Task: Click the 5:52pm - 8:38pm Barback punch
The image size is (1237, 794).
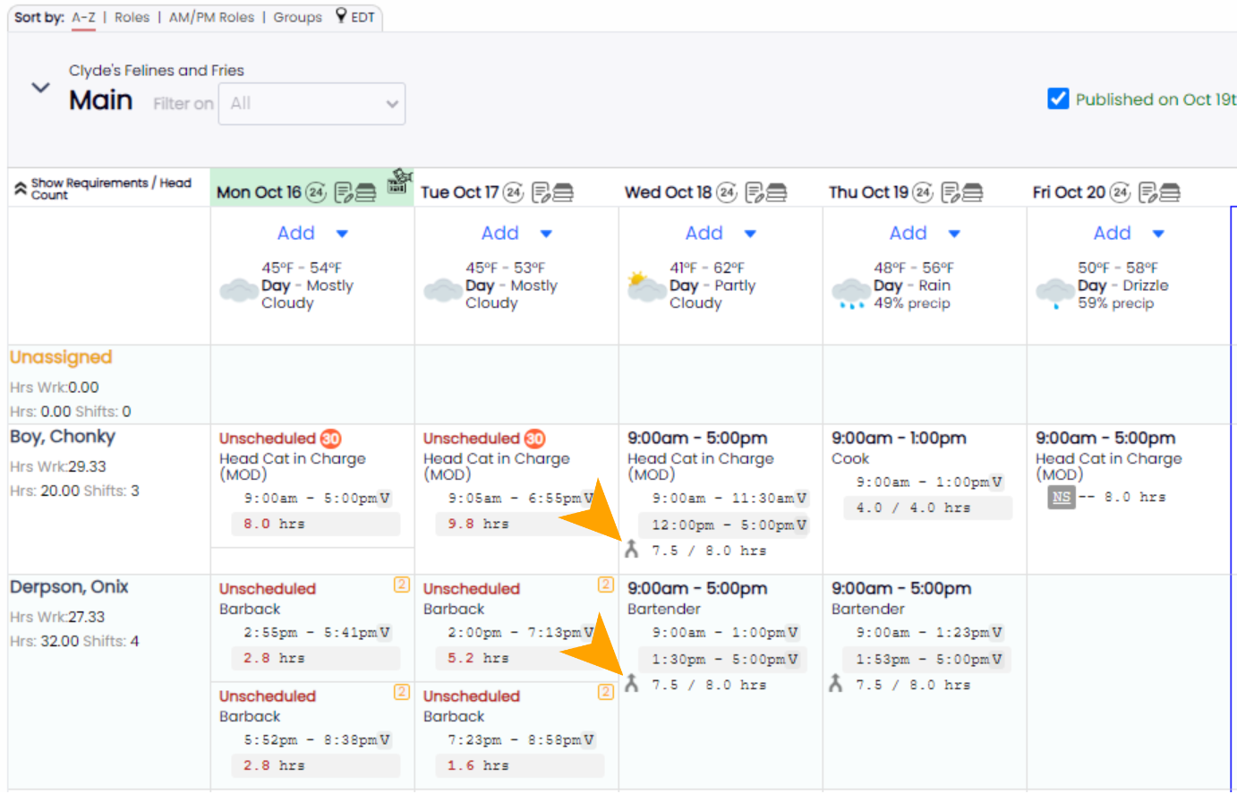Action: click(310, 739)
